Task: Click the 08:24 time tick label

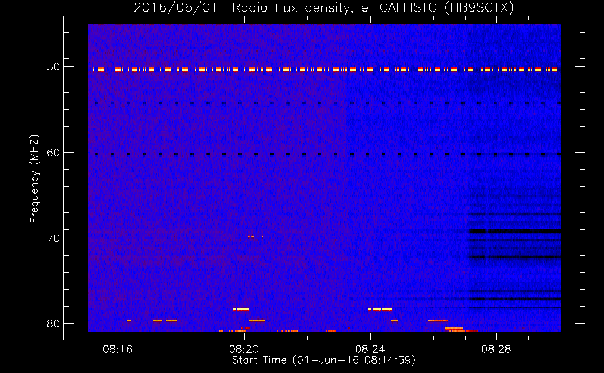Action: point(370,350)
